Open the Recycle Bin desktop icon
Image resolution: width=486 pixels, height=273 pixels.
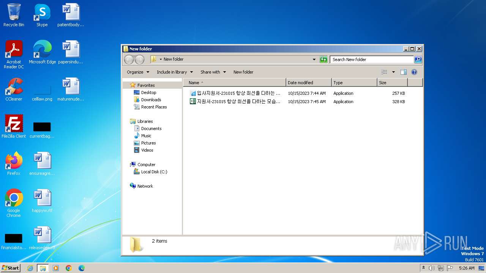click(x=14, y=15)
